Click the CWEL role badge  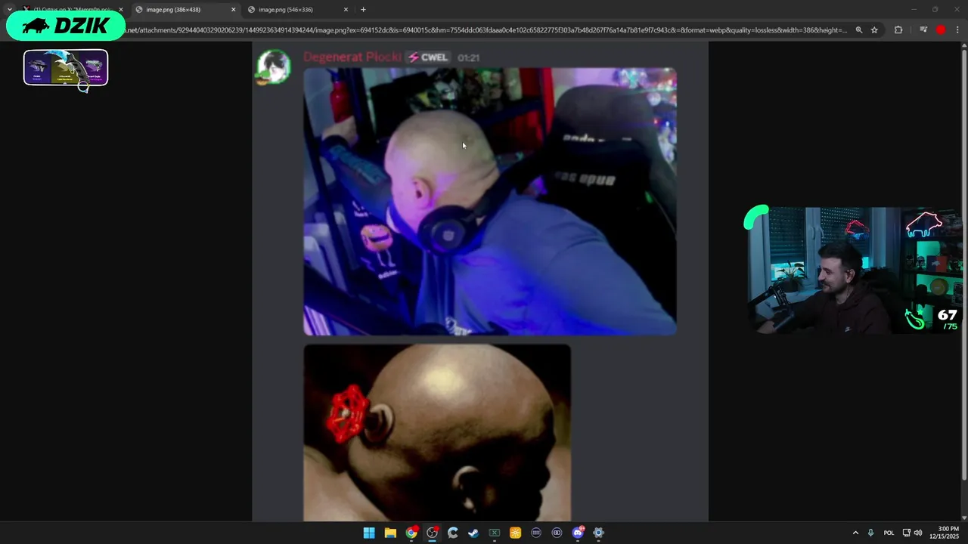pyautogui.click(x=428, y=57)
